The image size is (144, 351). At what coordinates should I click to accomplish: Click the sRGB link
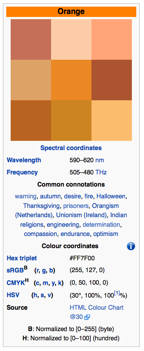[15, 270]
